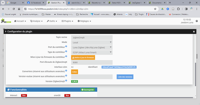This screenshot has height=105, width=200.
Task: Close the Facebook tab
Action: [x=43, y=3]
